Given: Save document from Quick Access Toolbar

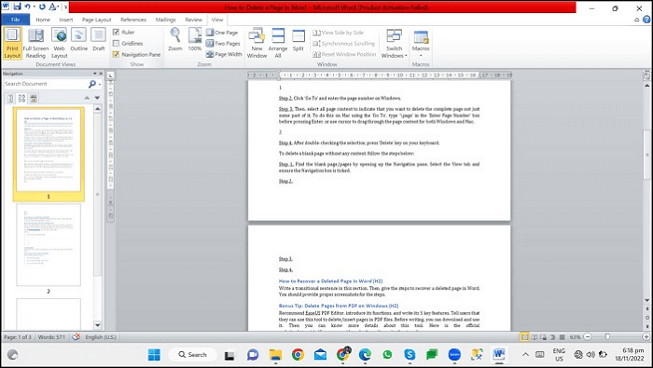Looking at the screenshot, I should [x=17, y=7].
